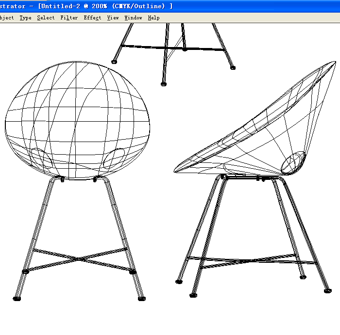Image resolution: width=340 pixels, height=335 pixels.
Task: Select the front-view chair's round seat wireframe
Action: (x=77, y=120)
